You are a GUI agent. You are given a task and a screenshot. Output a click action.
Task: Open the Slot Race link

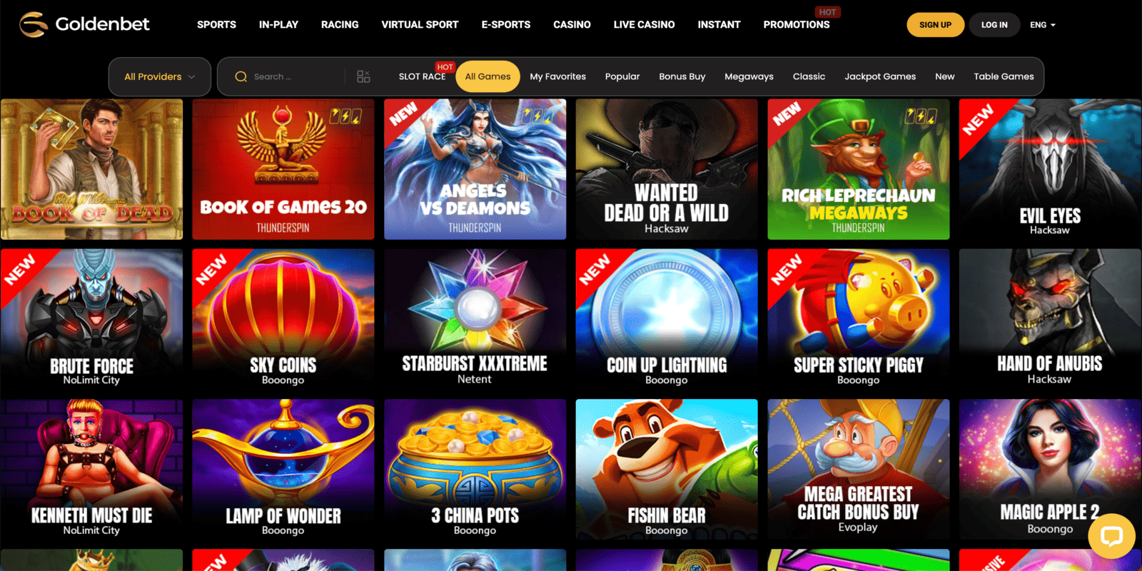pos(422,76)
